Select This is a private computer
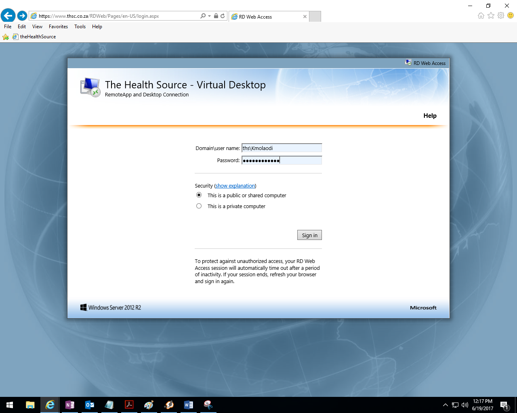This screenshot has height=413, width=517. pos(199,206)
